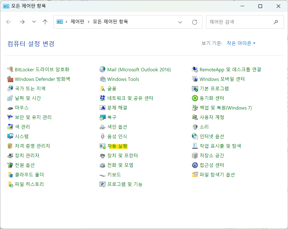Image resolution: width=288 pixels, height=229 pixels.
Task: Open the 프로그램 및 기능 link
Action: 125,184
